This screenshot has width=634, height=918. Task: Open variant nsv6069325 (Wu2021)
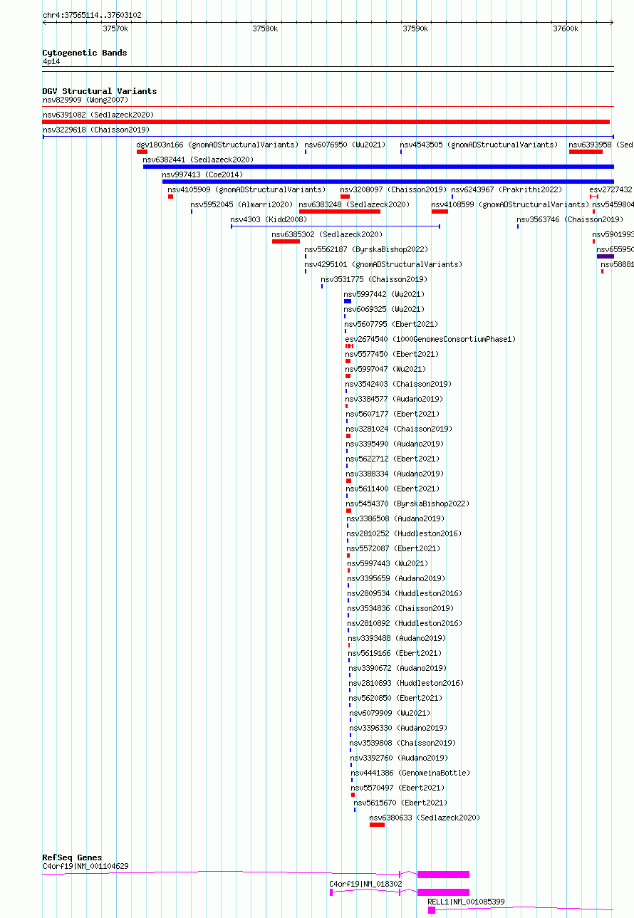pyautogui.click(x=385, y=309)
